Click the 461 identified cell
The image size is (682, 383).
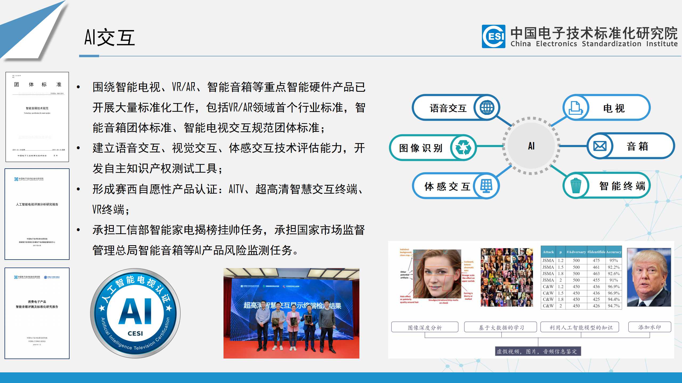596,267
